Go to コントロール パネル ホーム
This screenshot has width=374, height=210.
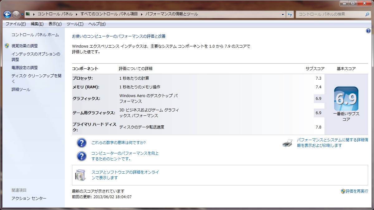click(x=35, y=35)
